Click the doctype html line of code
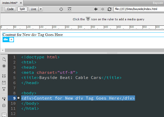The image size is (164, 117). (40, 57)
